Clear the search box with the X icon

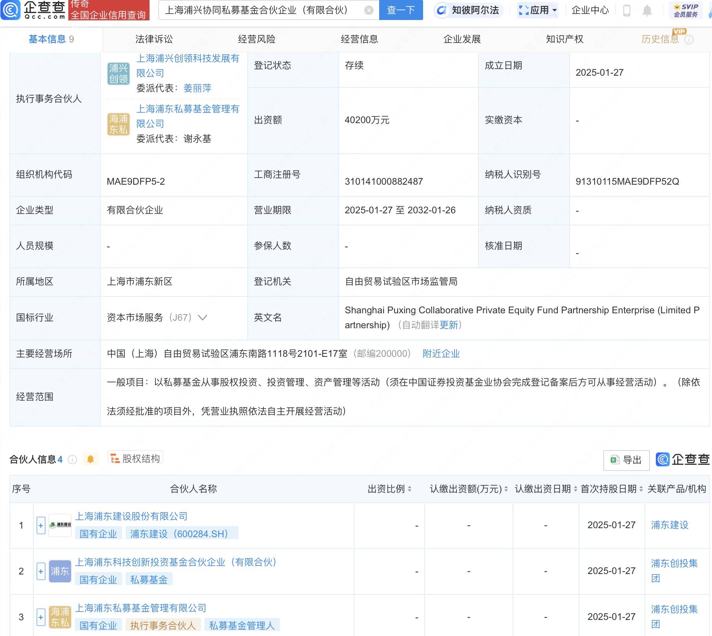click(369, 10)
